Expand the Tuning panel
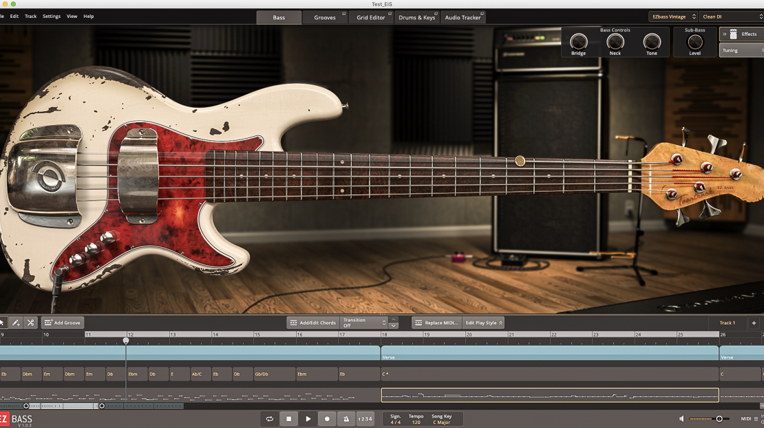 [x=741, y=51]
